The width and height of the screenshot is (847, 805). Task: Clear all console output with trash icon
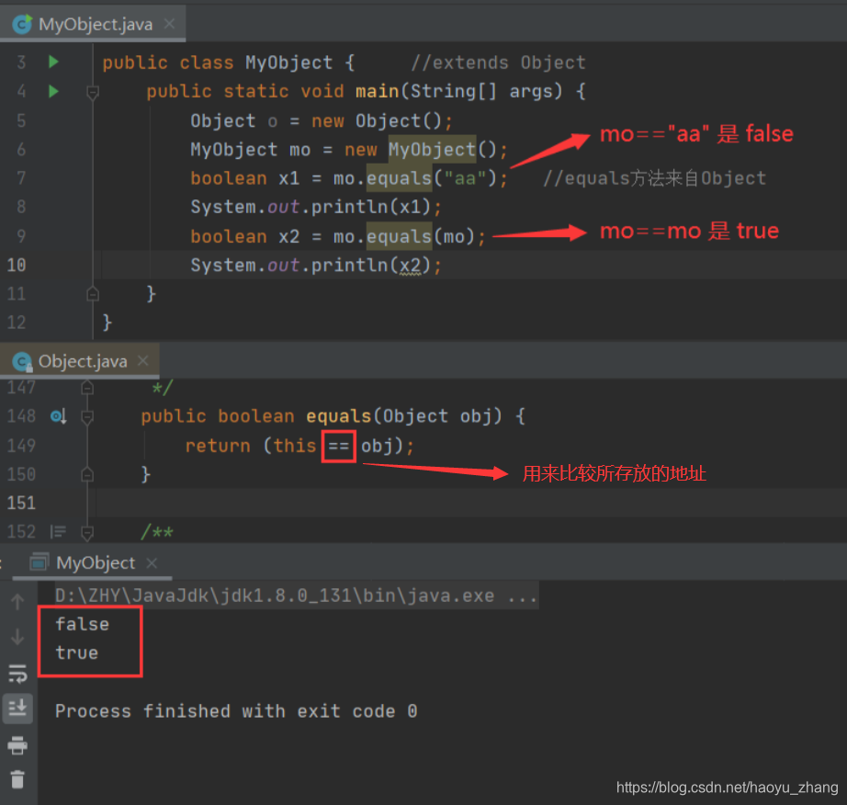tap(17, 779)
